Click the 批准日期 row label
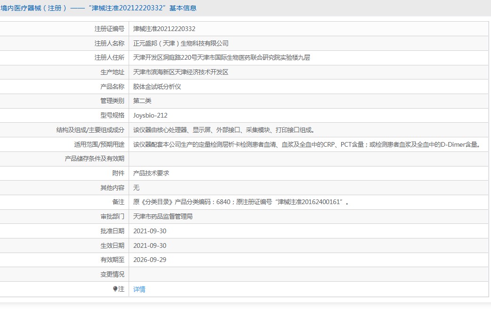 coord(112,231)
